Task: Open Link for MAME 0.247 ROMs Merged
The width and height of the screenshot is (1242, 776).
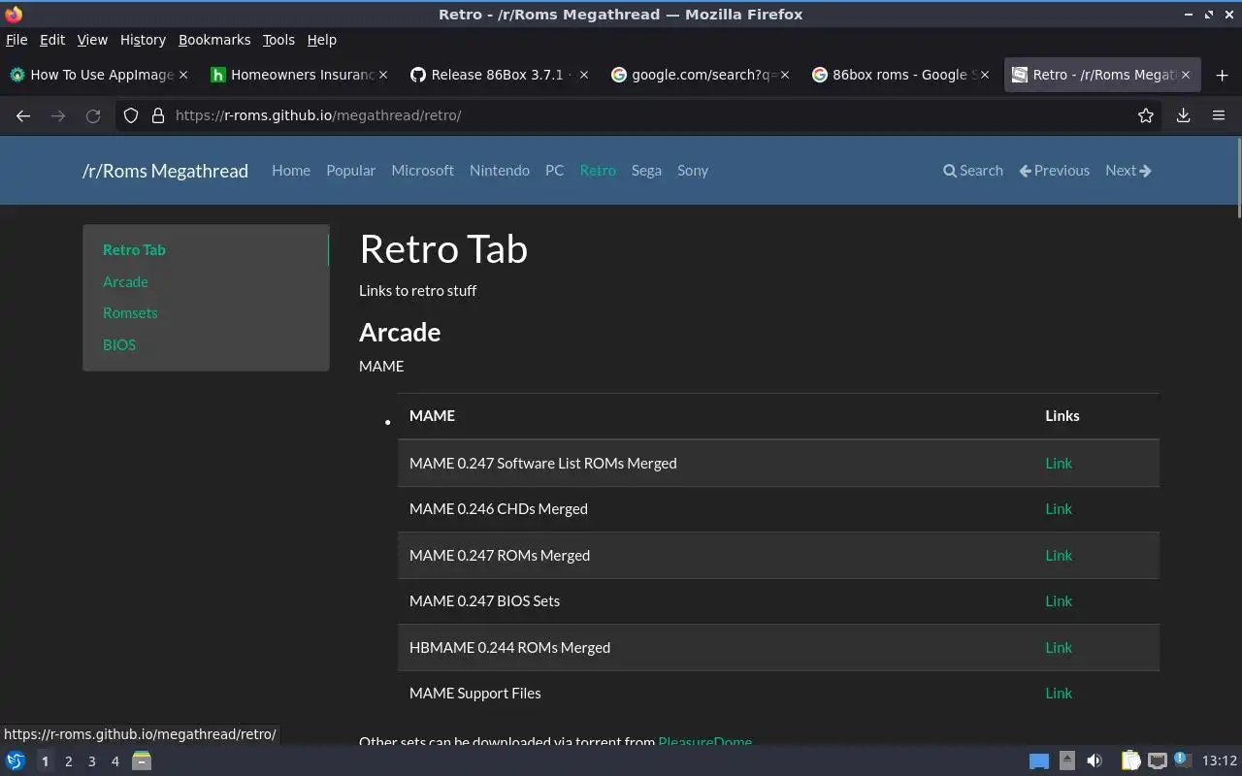Action: [1058, 556]
